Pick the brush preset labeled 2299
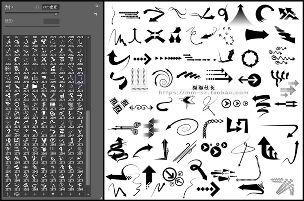Screen dimensions: 304x201 point(53,78)
